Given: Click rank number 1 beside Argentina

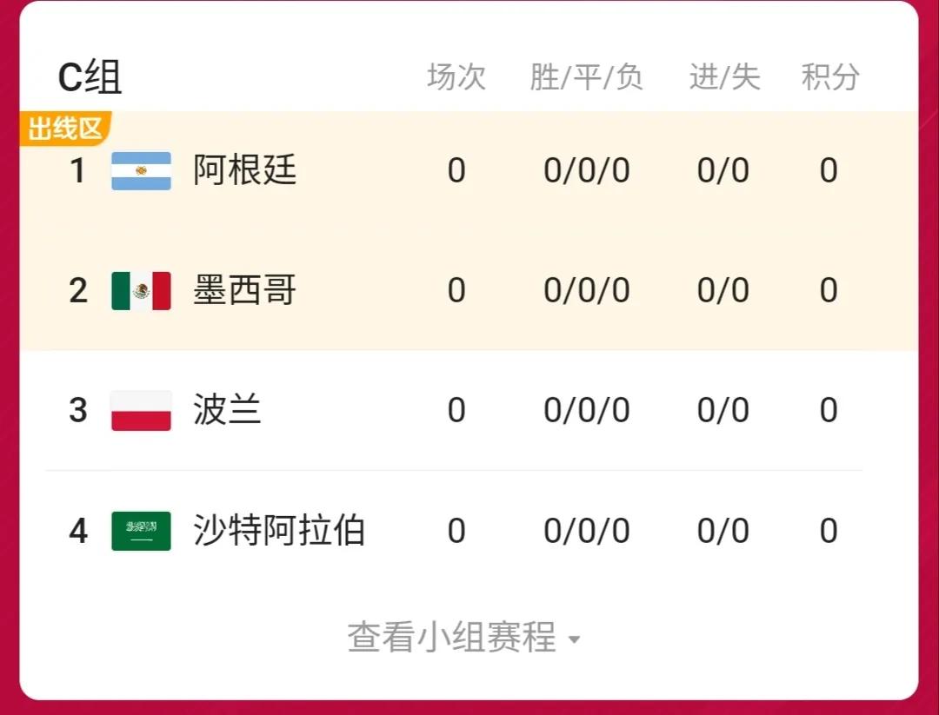Looking at the screenshot, I should pyautogui.click(x=78, y=171).
